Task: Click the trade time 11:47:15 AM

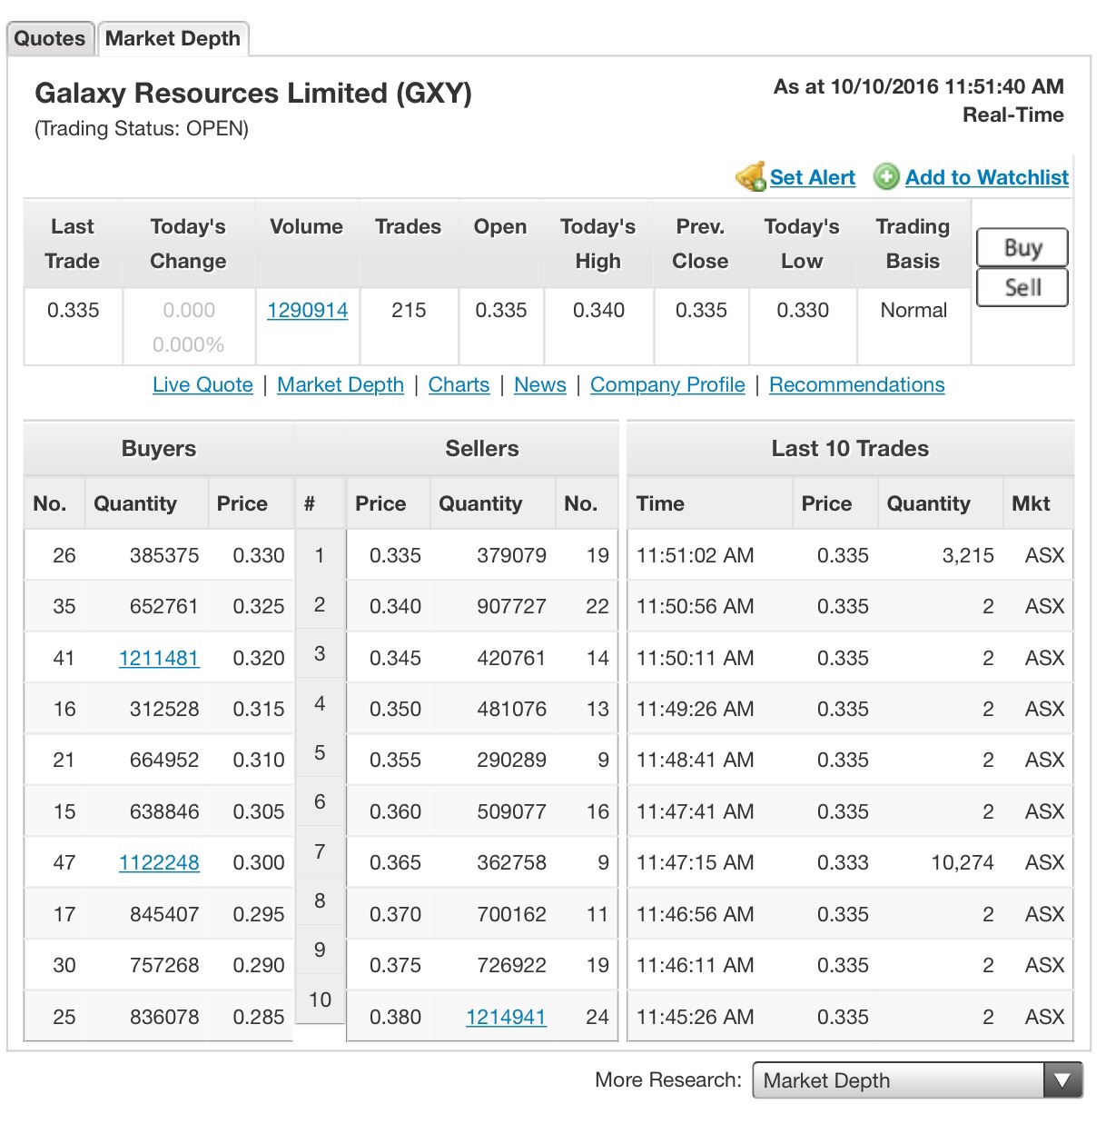Action: 695,862
